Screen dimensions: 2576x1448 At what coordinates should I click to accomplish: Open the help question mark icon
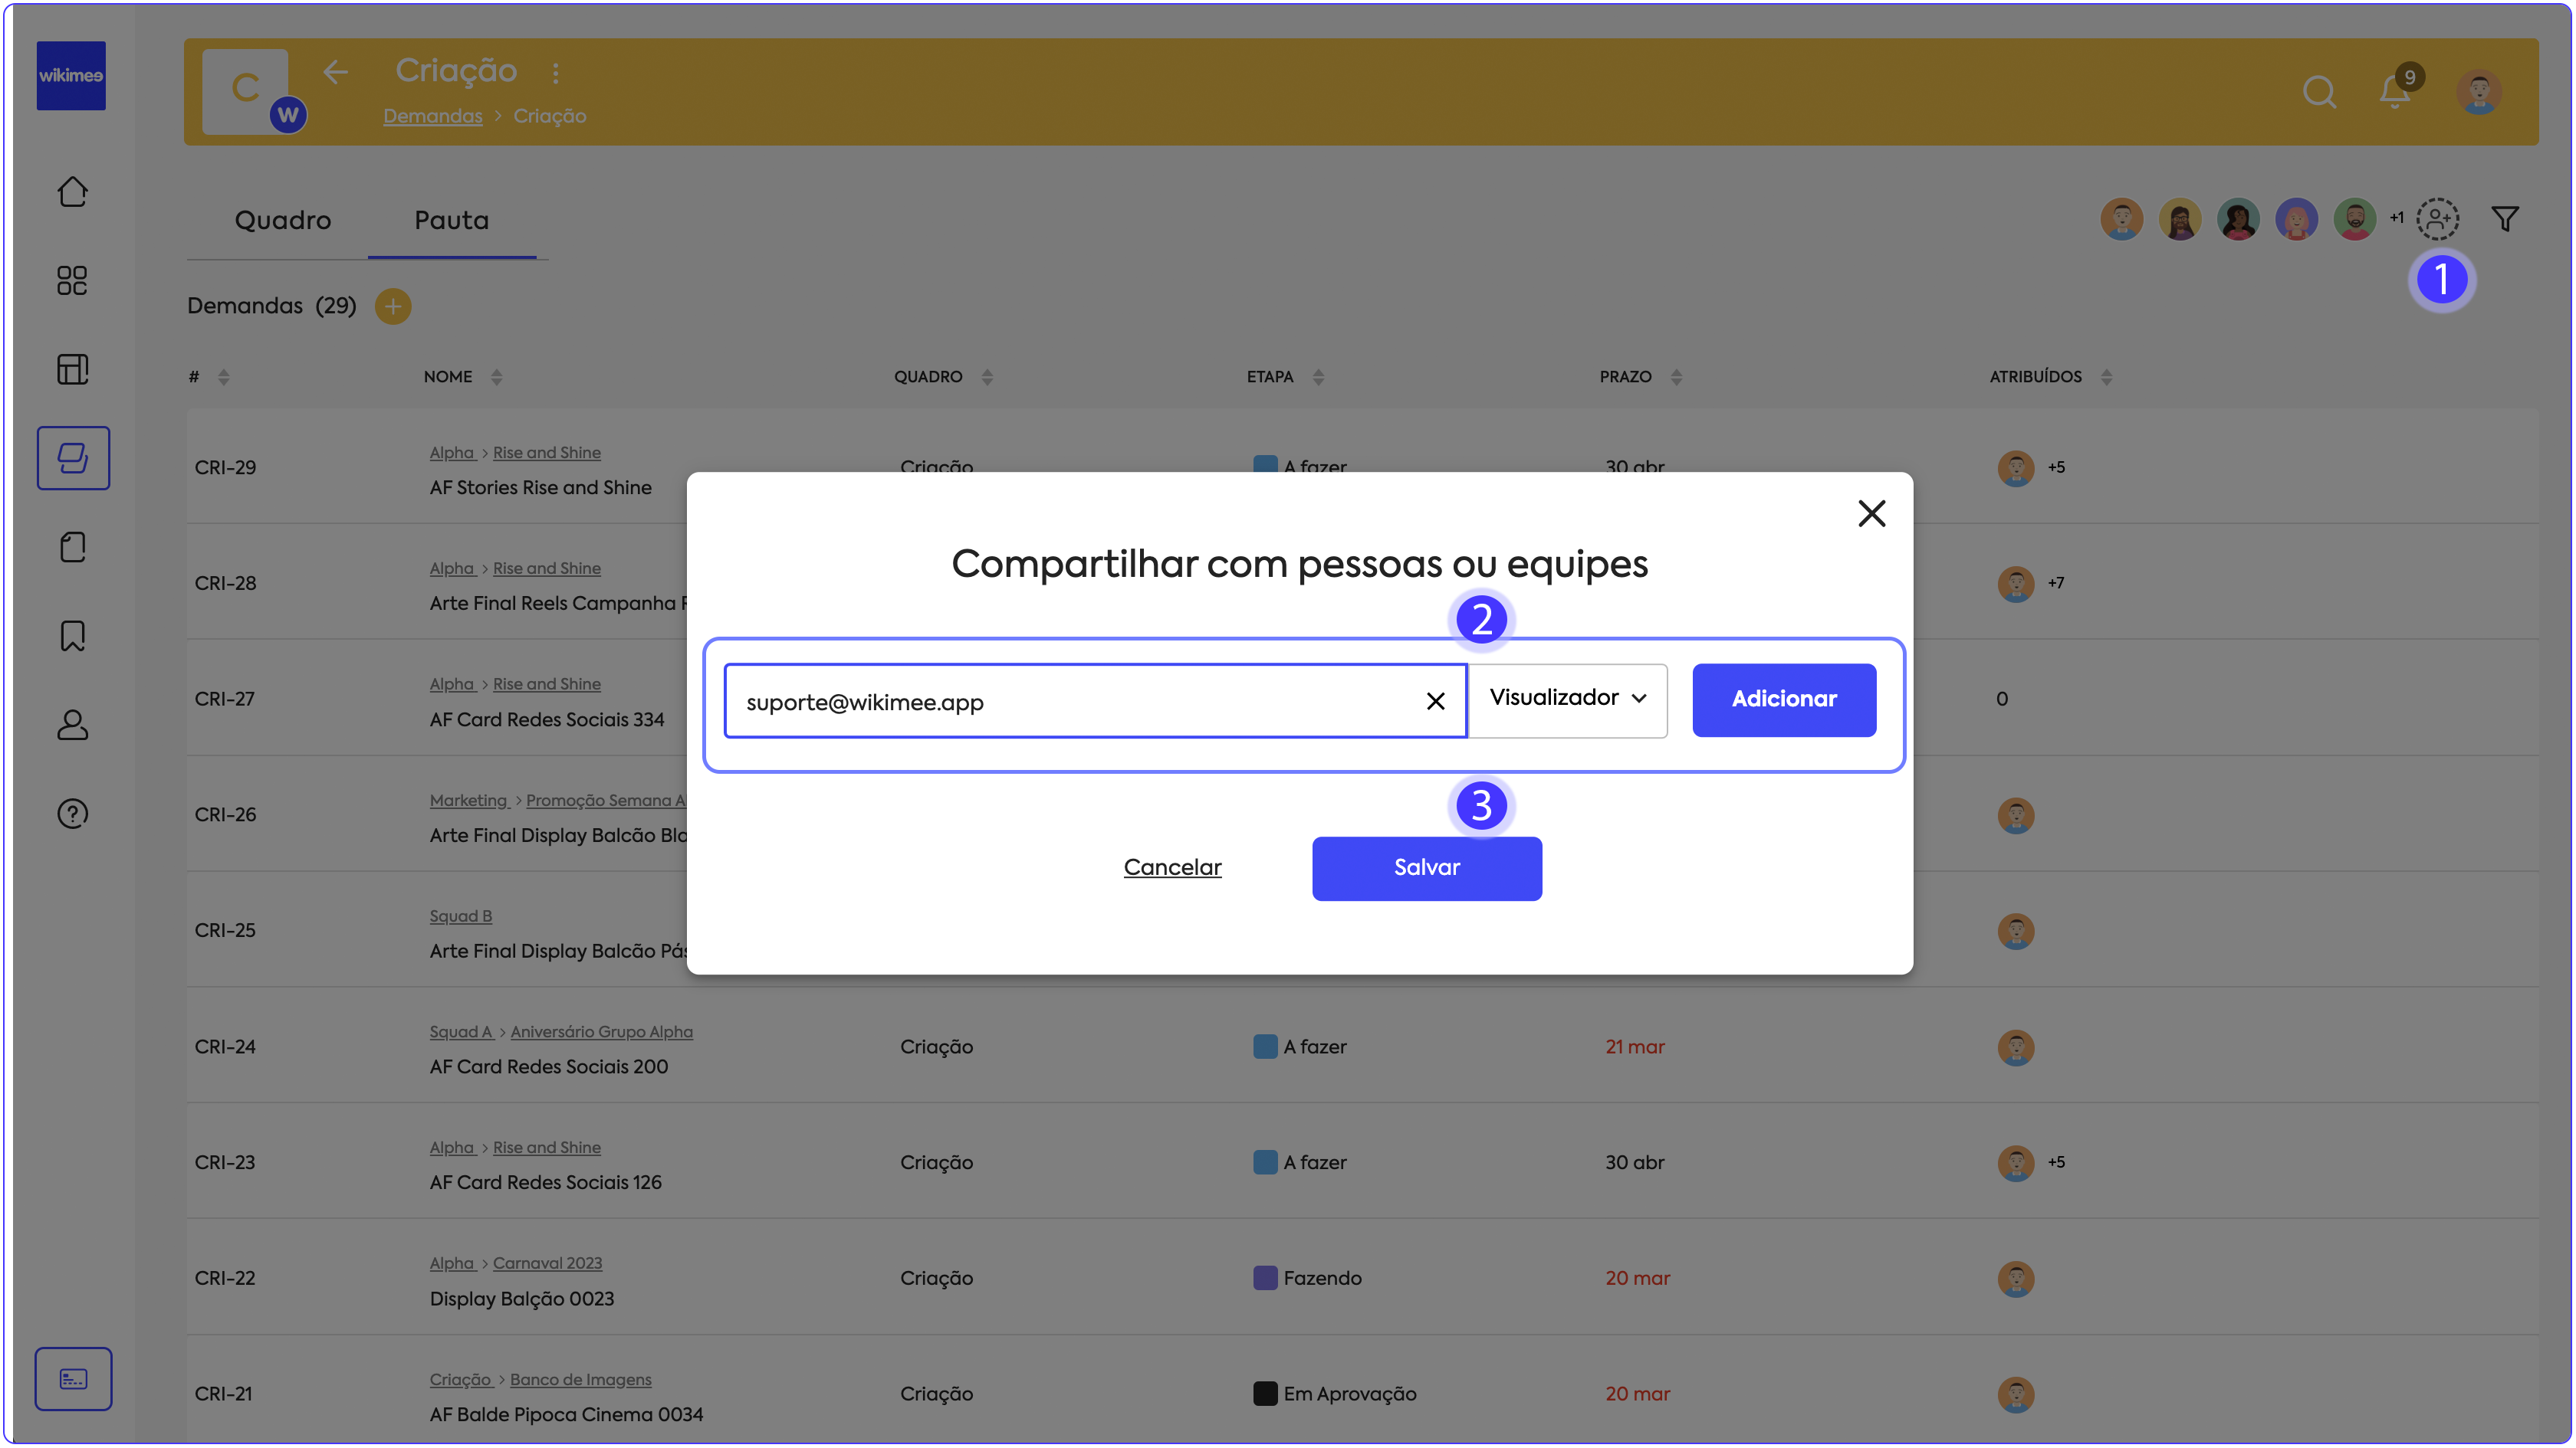pos(72,814)
